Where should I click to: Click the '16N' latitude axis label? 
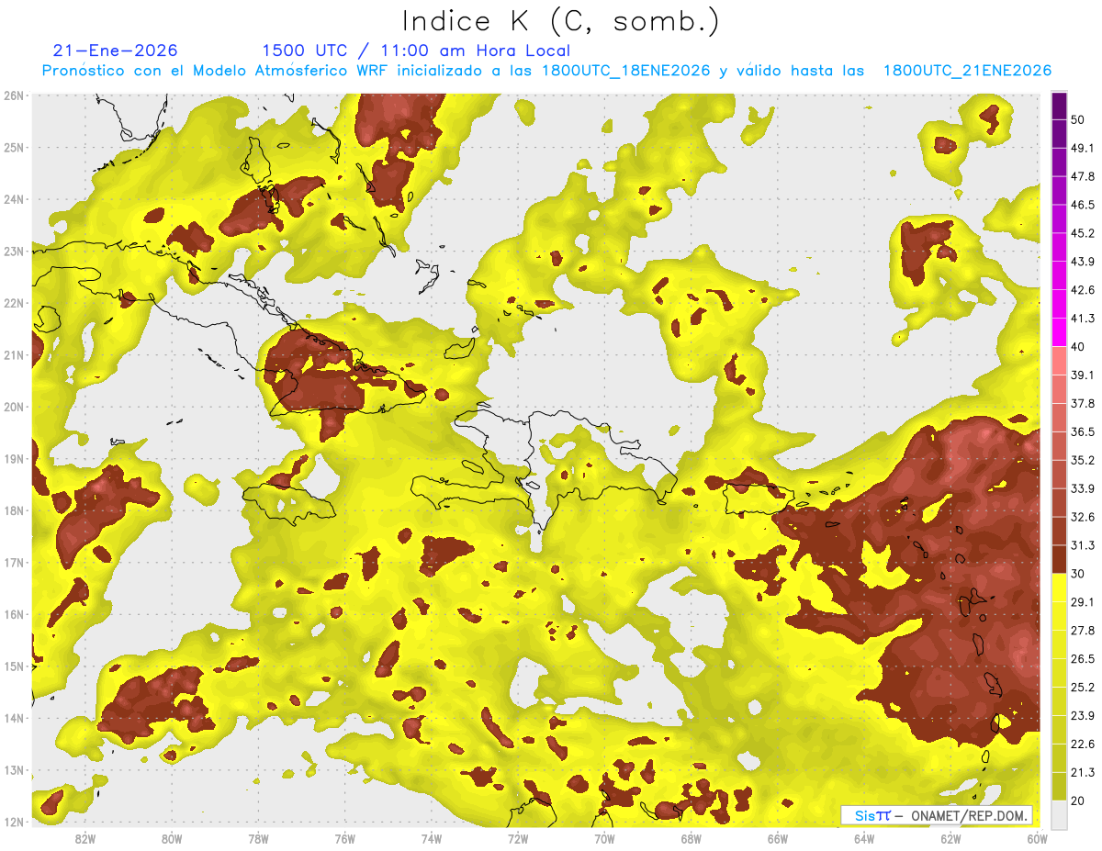[14, 614]
